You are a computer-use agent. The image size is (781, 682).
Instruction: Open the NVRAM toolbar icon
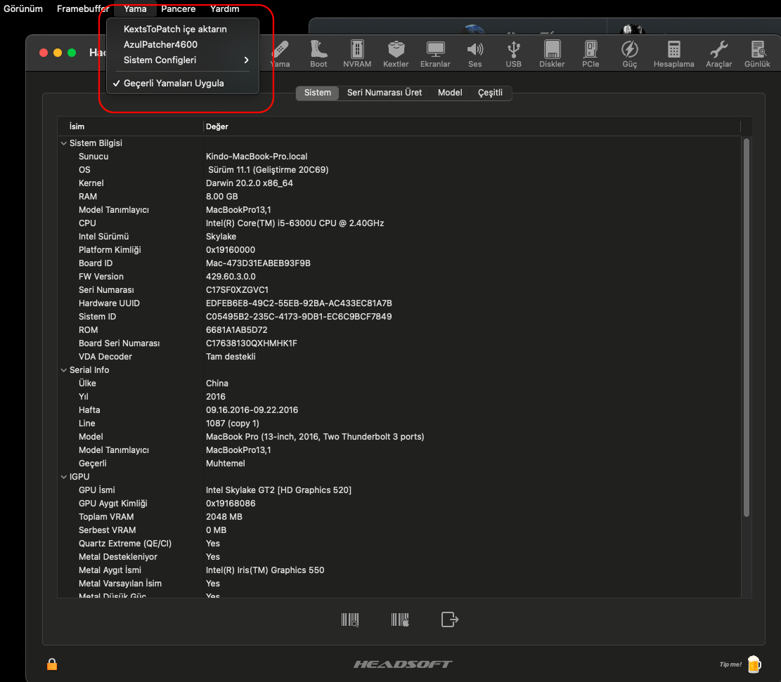357,53
